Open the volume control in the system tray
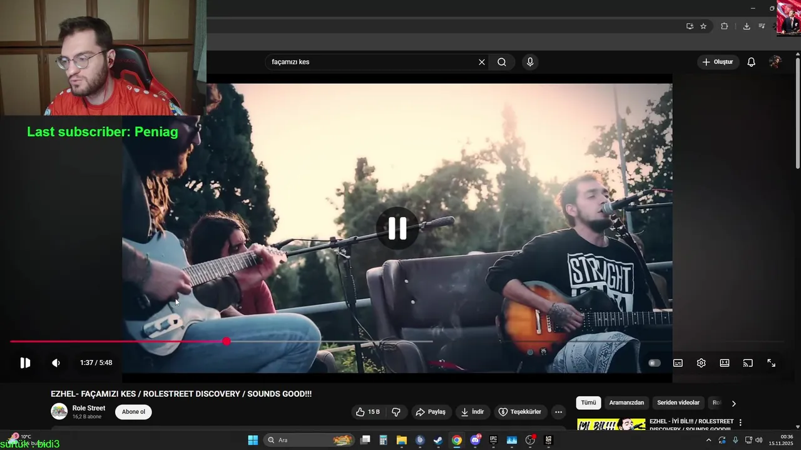The width and height of the screenshot is (801, 450). click(x=759, y=440)
